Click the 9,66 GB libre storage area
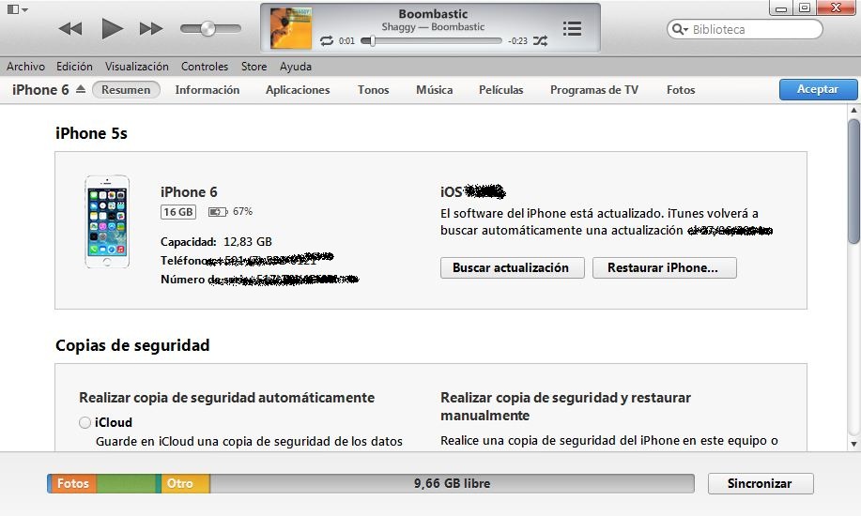Viewport: 861px width, 516px height. click(452, 483)
